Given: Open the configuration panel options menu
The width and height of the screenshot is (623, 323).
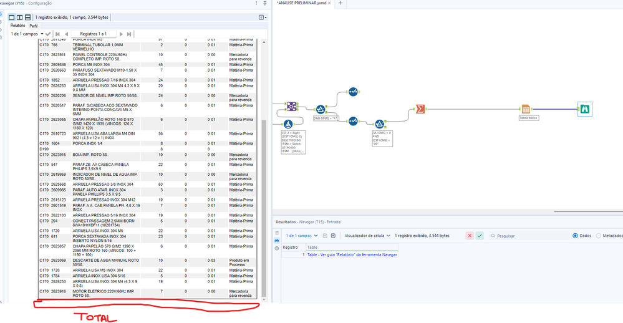Looking at the screenshot, I should coord(256,3).
